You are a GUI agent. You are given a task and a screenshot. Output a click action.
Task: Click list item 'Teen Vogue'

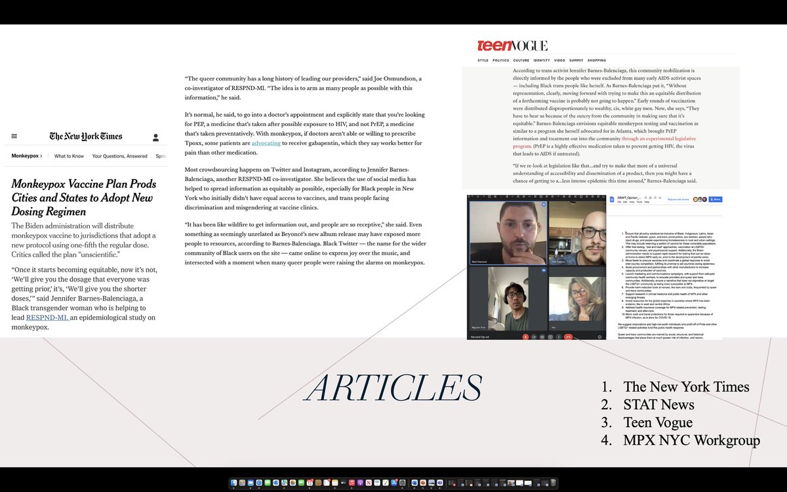click(658, 422)
